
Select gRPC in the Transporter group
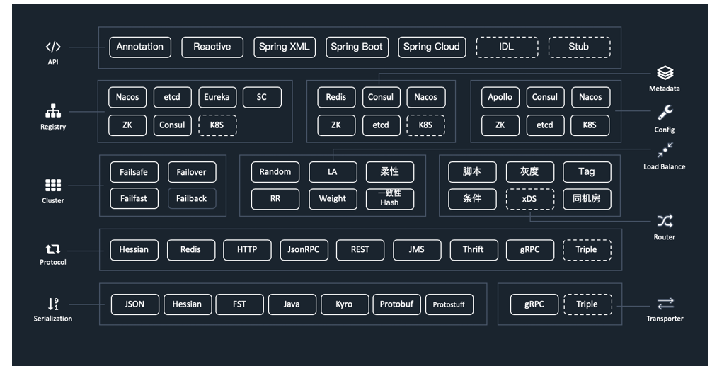click(534, 304)
